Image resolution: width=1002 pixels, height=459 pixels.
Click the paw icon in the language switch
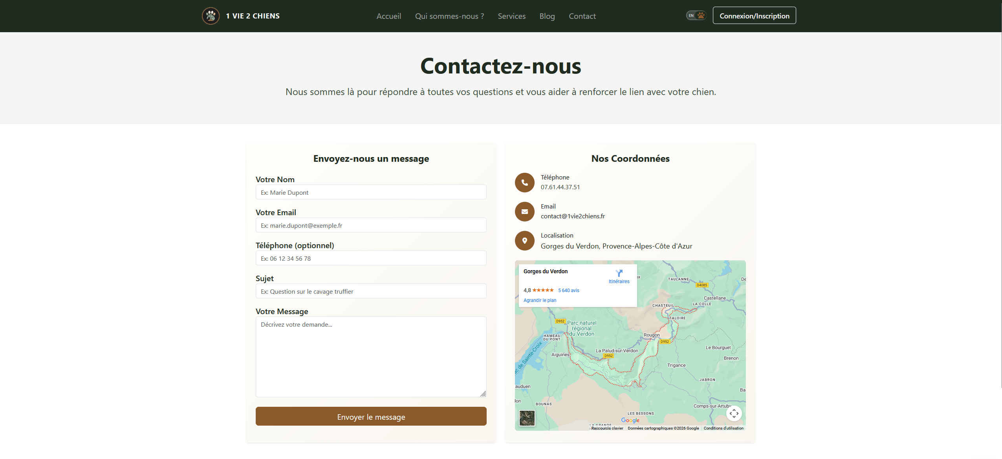[x=700, y=15]
